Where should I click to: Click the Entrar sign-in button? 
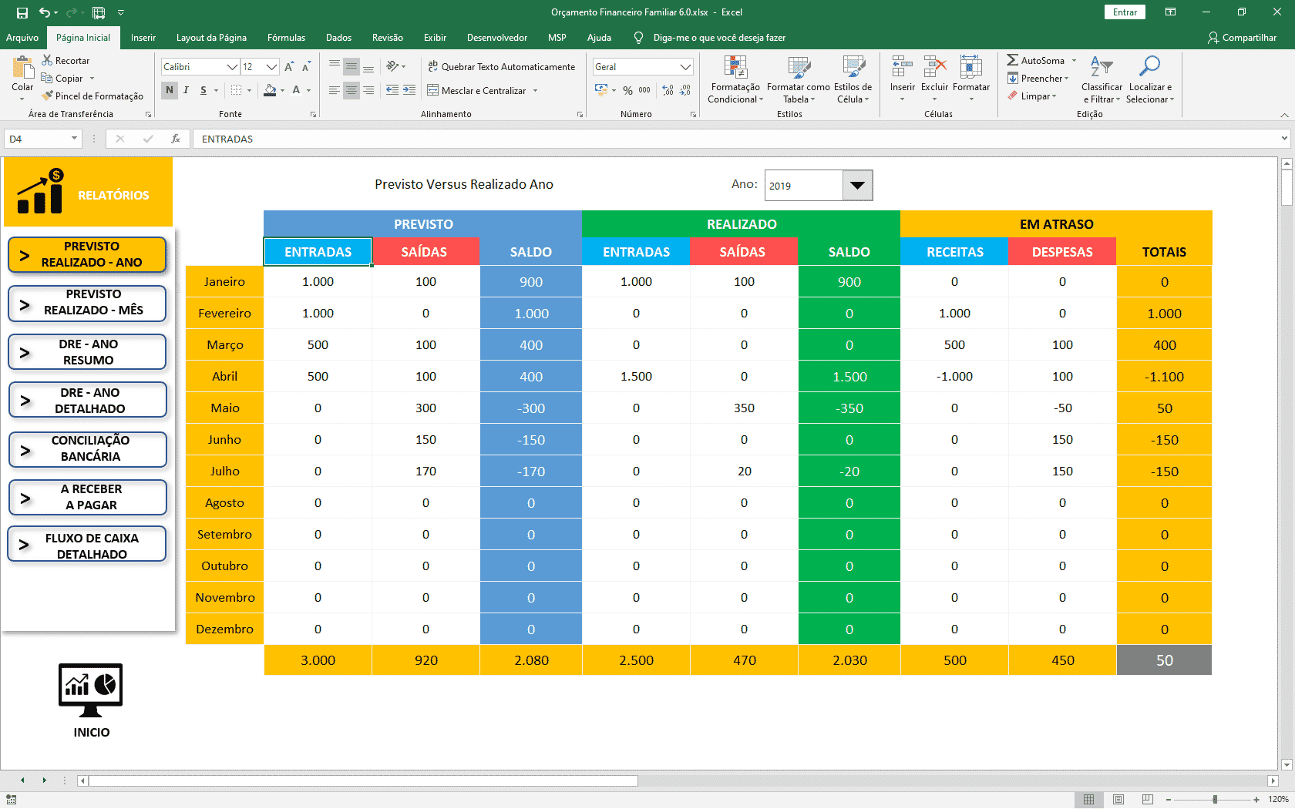1125,12
